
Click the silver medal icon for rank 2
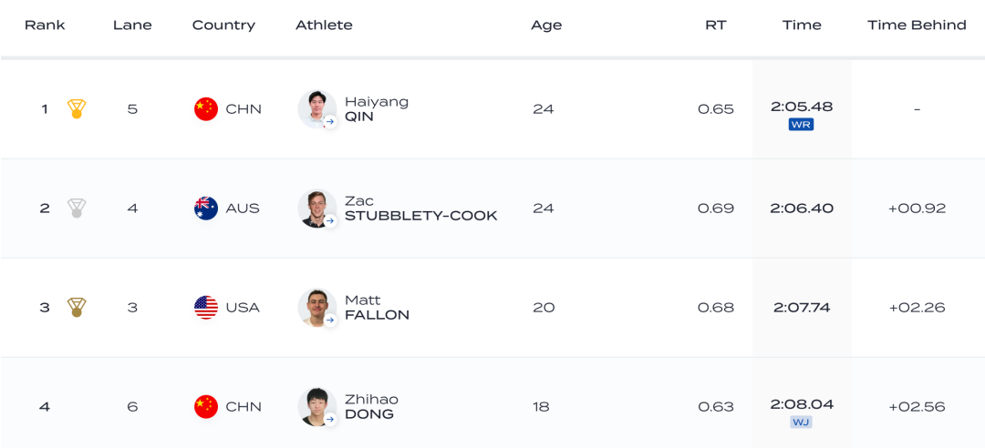click(x=77, y=209)
